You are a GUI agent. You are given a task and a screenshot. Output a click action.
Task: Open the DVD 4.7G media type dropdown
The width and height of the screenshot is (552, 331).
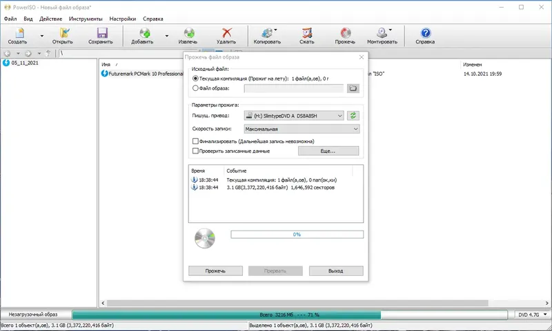532,314
